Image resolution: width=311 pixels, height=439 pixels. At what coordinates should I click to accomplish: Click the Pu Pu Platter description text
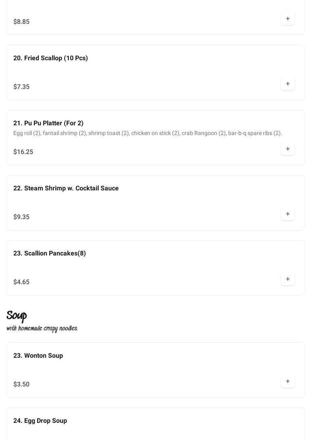[147, 133]
